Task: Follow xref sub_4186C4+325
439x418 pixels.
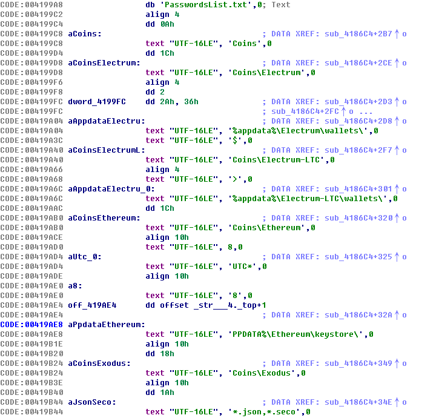Action: pyautogui.click(x=358, y=257)
